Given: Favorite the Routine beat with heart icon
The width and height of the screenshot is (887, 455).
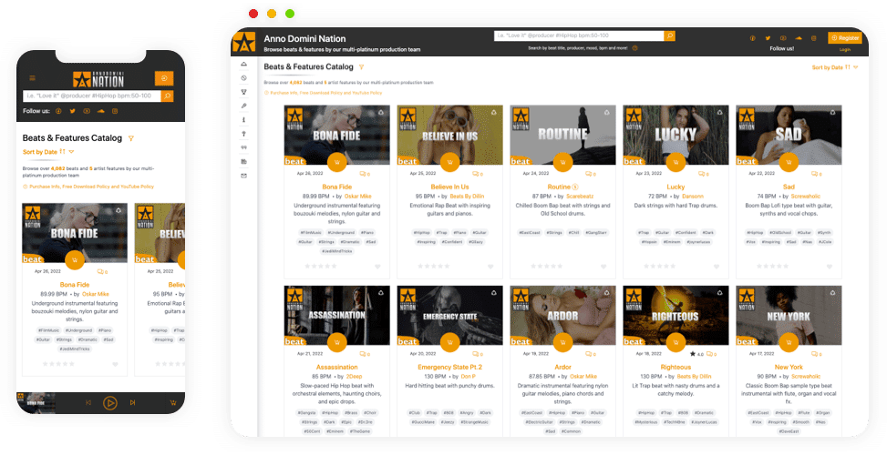Looking at the screenshot, I should click(603, 267).
